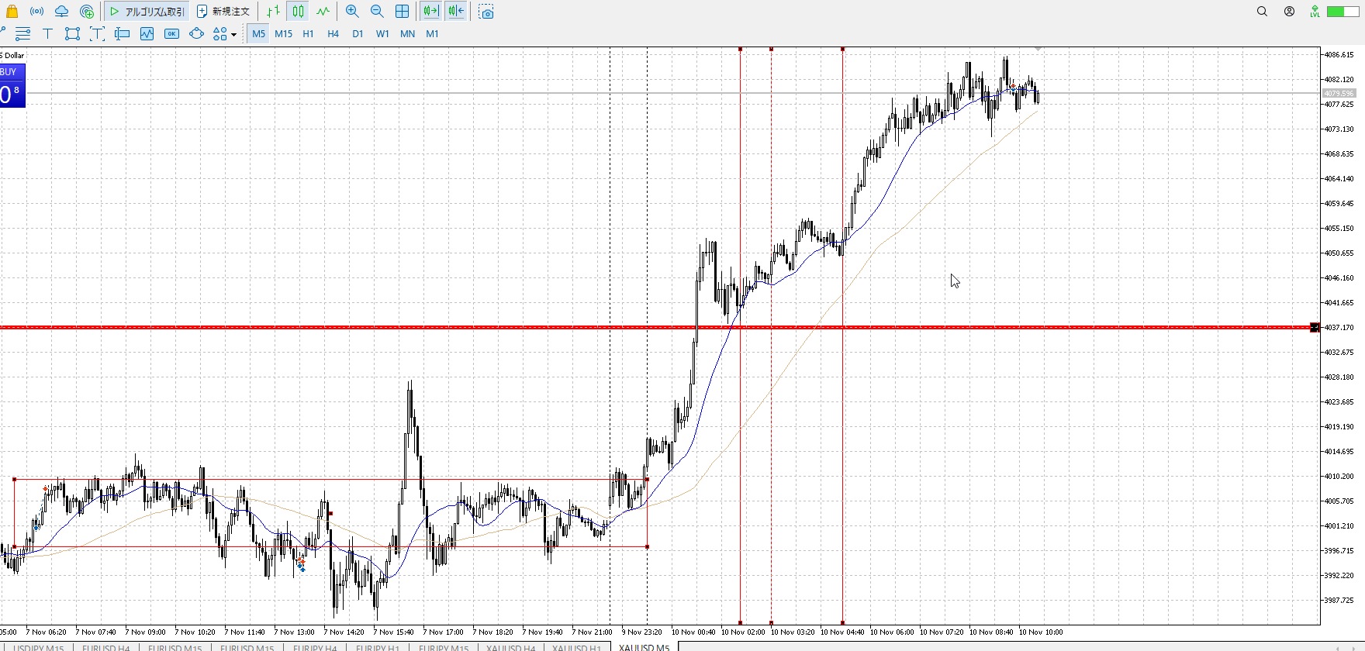Select the red horizontal line at 4037.170
The height and width of the screenshot is (651, 1365).
click(465, 327)
